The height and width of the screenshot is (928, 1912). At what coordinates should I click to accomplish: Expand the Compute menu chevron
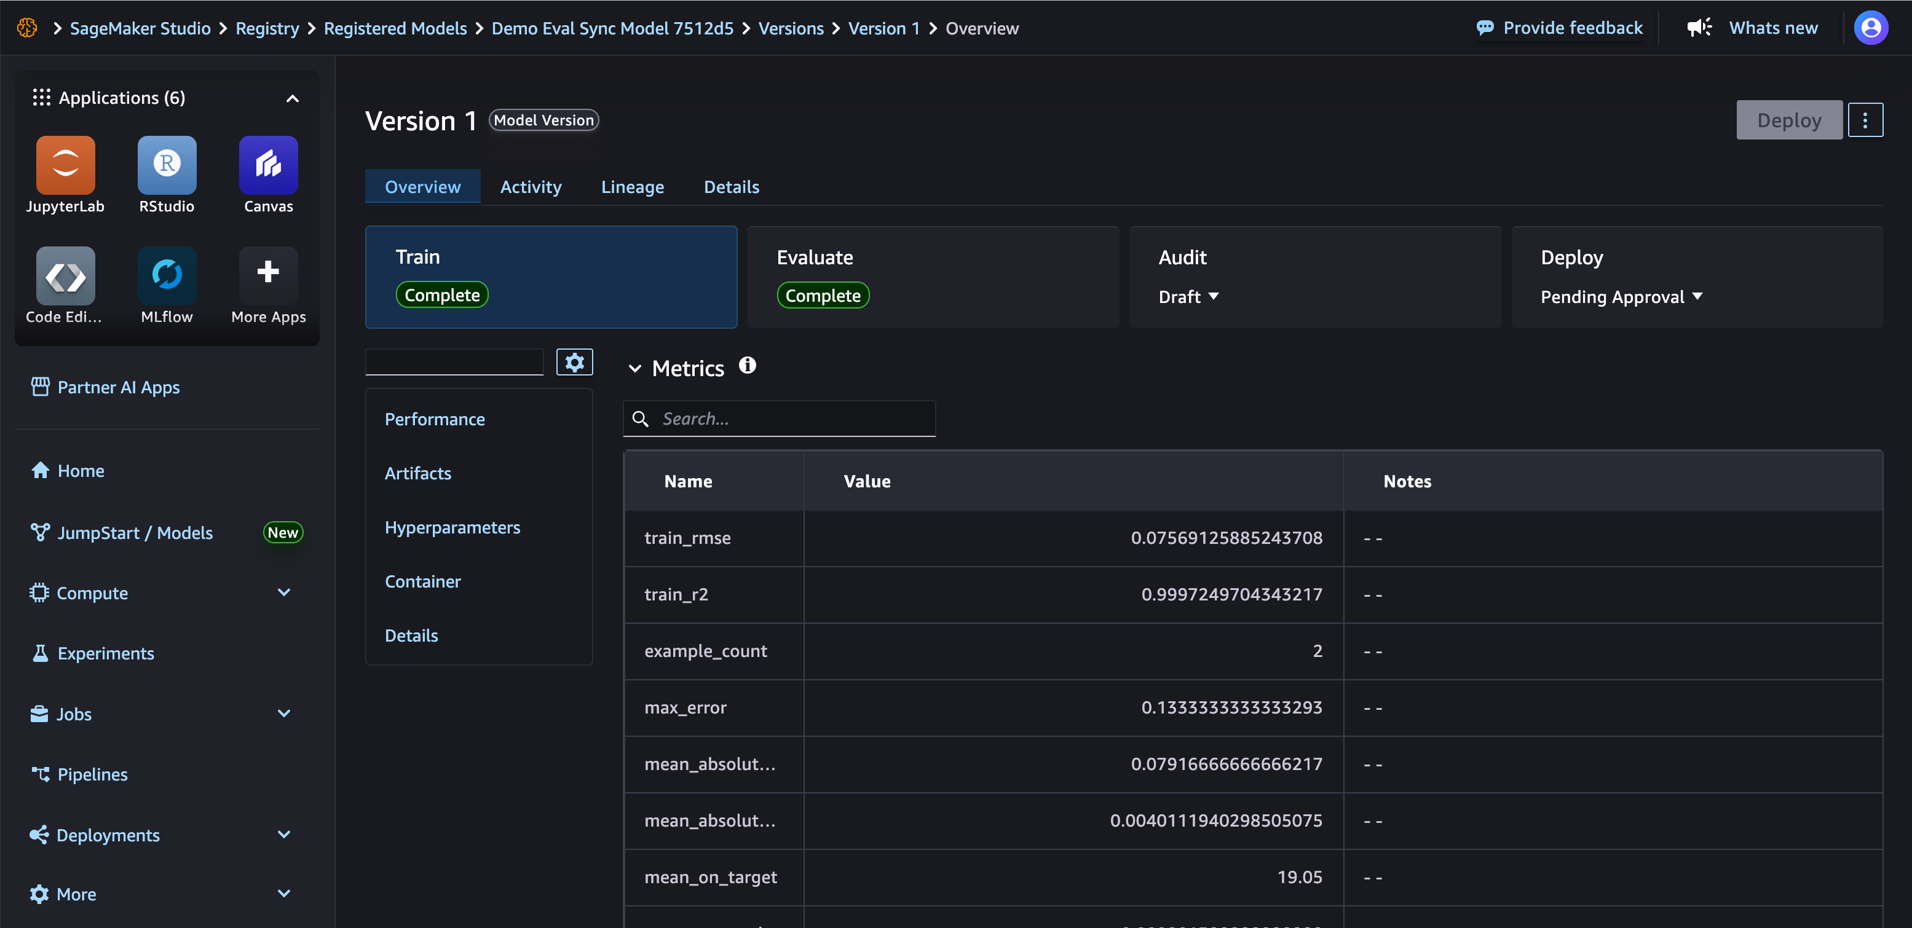pos(283,592)
